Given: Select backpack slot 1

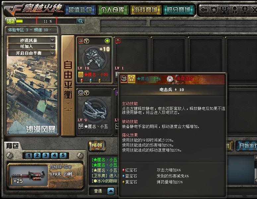Looking at the screenshot, I should click(x=29, y=155).
